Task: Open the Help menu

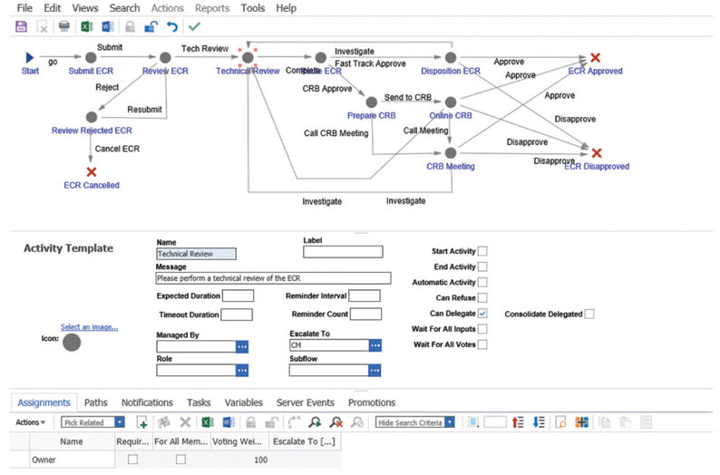Action: pyautogui.click(x=286, y=8)
